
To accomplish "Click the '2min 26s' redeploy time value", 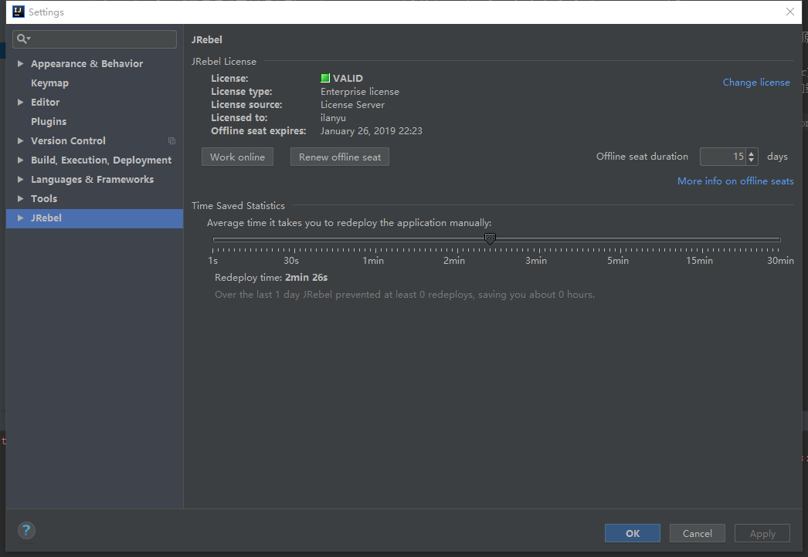I will pos(306,278).
